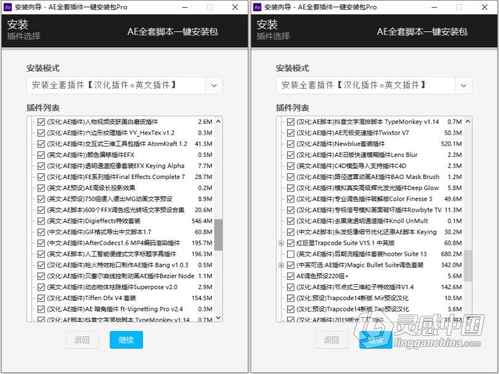Click scroll down arrow in left plugin list

[218, 317]
